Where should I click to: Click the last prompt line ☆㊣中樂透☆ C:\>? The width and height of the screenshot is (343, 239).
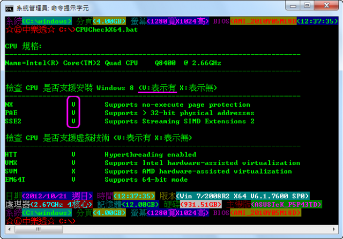coord(41,221)
